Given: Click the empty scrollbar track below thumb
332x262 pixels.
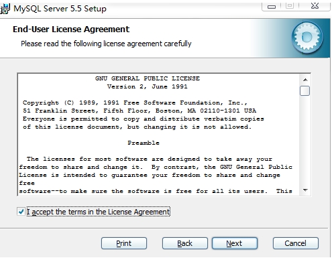Looking at the screenshot, I should pos(305,141).
